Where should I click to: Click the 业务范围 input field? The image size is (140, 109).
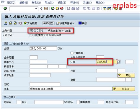point(34,57)
